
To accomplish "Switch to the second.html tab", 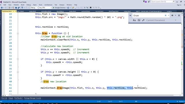I will (99, 11).
